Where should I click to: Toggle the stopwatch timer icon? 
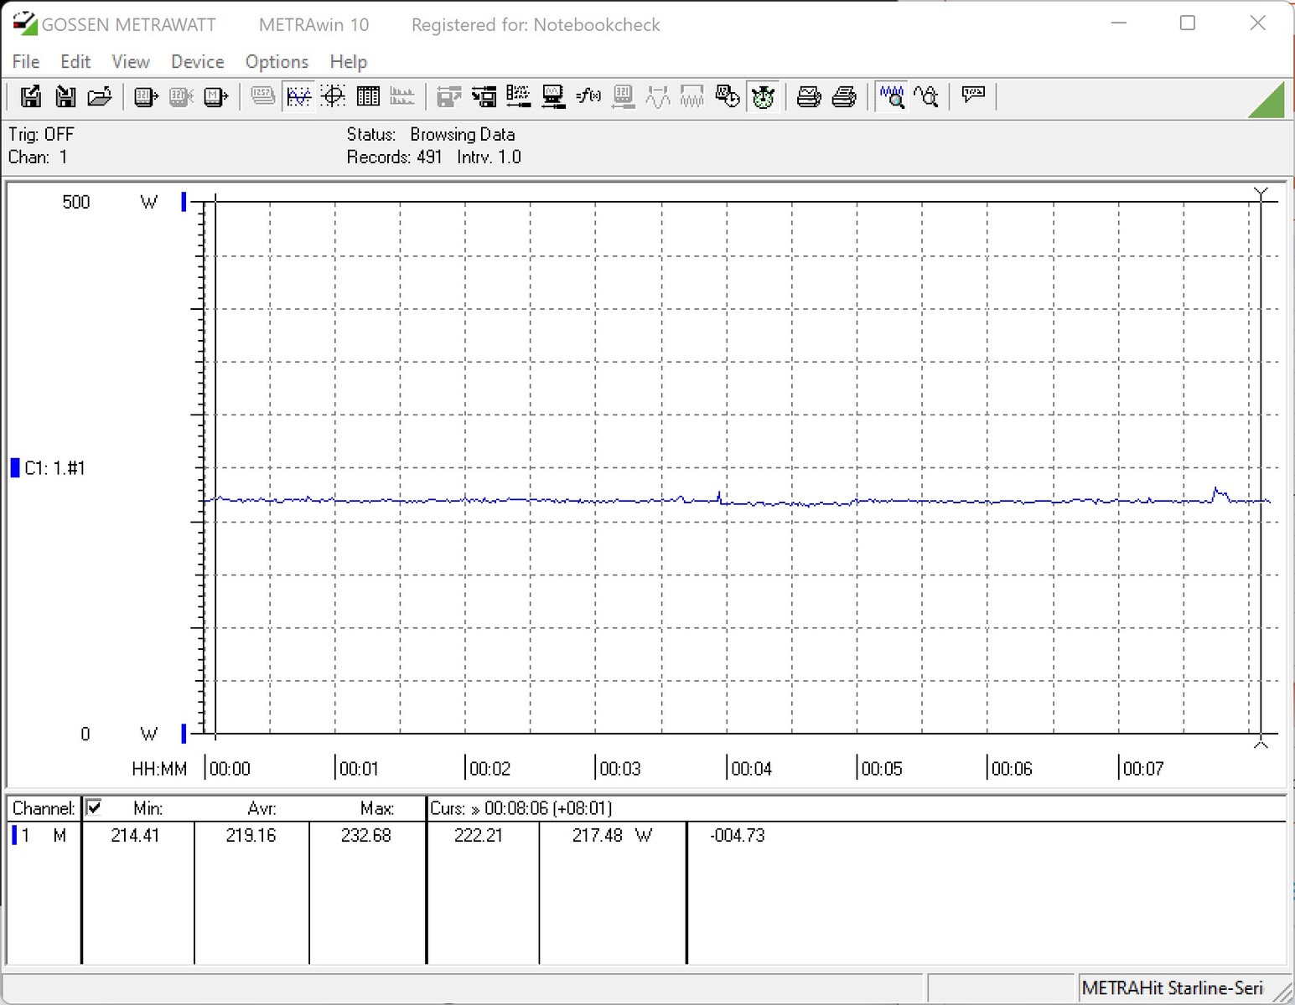[763, 97]
